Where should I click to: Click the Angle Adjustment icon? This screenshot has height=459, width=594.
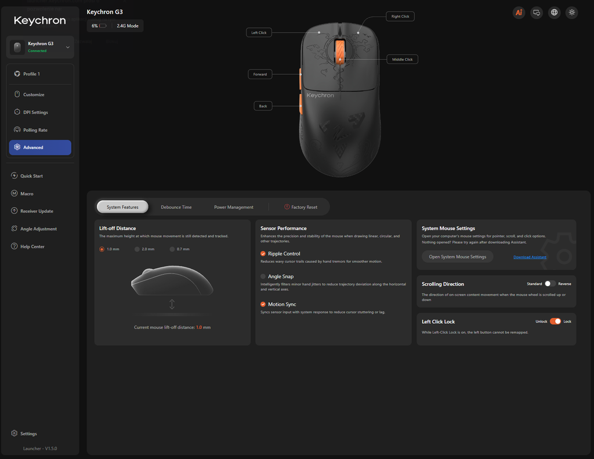coord(15,229)
